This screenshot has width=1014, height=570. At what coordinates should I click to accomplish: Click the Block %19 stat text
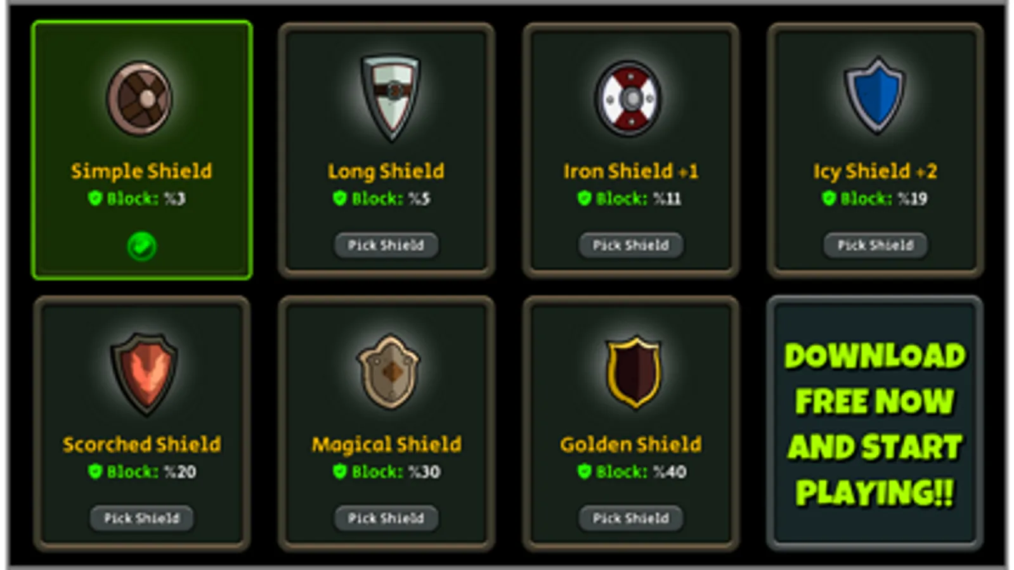coord(883,199)
